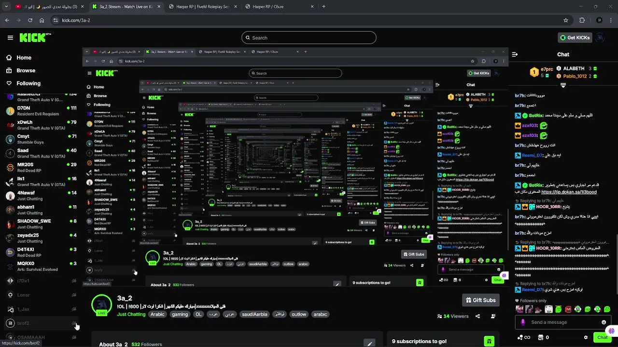Click the user icon right of the share icon
Image resolution: width=618 pixels, height=347 pixels.
[x=493, y=316]
